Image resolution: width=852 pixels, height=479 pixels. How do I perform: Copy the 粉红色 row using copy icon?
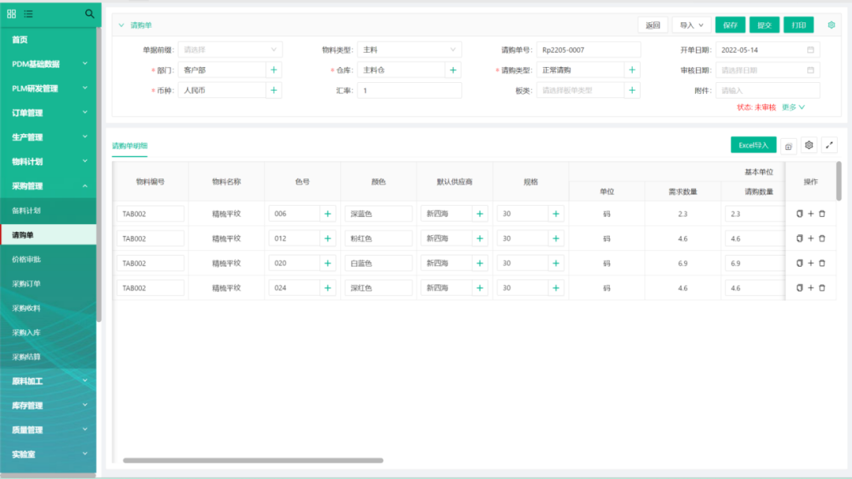tap(799, 238)
